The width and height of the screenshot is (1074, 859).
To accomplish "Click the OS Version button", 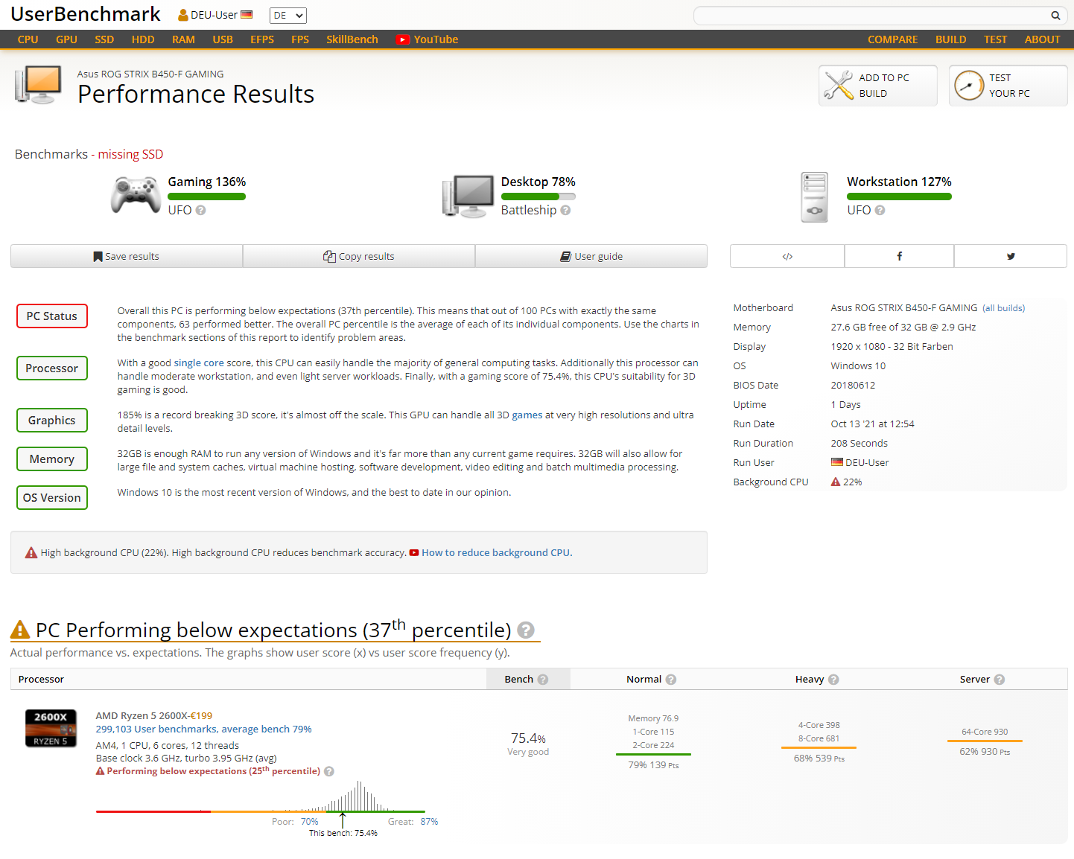I will click(52, 498).
